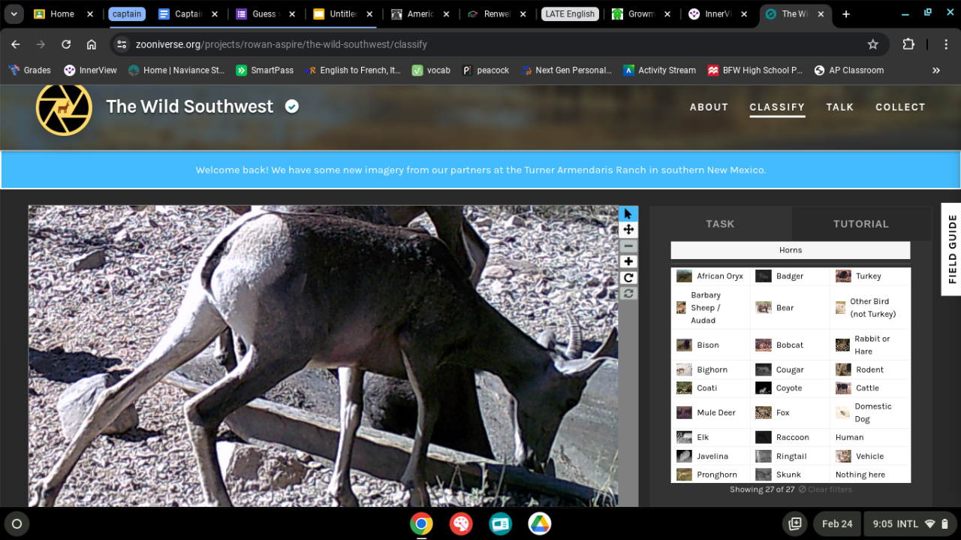Open the tab search dropdown
Screen dimensions: 961x540
[x=14, y=14]
